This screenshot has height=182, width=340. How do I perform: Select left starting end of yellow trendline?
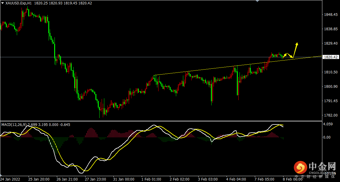coord(154,75)
